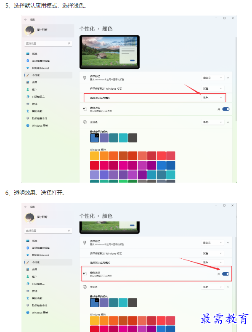
Task: Collapse the accent color section chevron, step 6 window
Action: (228, 287)
